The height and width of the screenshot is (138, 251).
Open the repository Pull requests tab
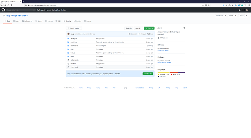click(27, 21)
